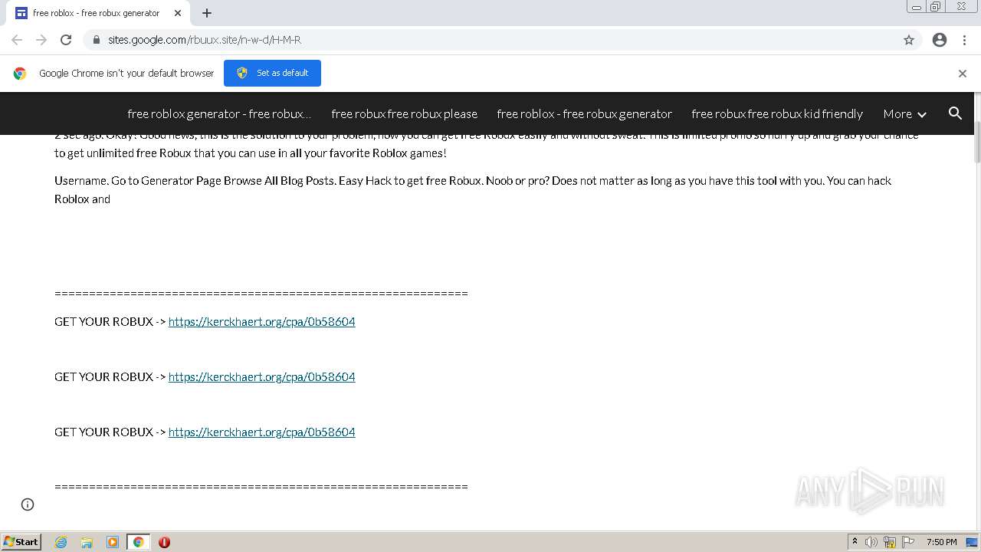Viewport: 981px width, 552px height.
Task: Reload the current page
Action: tap(66, 40)
